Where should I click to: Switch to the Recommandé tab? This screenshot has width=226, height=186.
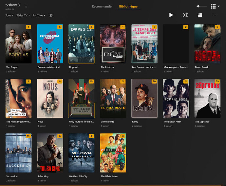(102, 6)
